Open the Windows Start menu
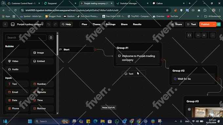223x125 pixels. point(30,121)
